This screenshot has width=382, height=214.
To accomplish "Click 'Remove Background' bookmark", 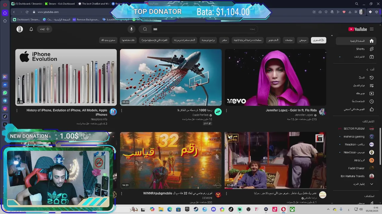I will click(86, 20).
